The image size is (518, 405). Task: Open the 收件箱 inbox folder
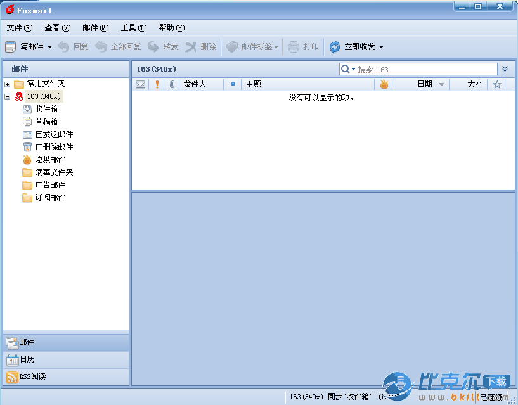click(x=46, y=109)
